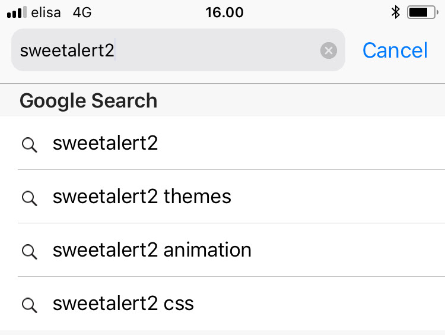Viewport: 445px width, 335px height.
Task: Tap the magnifier icon beside "sweetalert2 themes"
Action: (29, 198)
